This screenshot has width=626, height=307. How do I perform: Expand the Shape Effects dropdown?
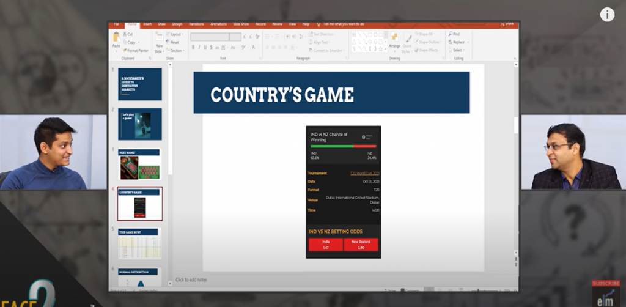point(427,50)
